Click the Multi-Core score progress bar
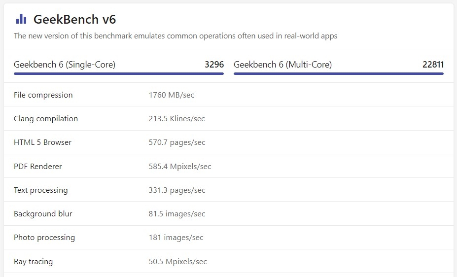 339,74
